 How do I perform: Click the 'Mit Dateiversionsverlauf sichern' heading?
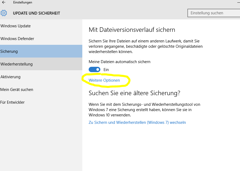pyautogui.click(x=132, y=30)
